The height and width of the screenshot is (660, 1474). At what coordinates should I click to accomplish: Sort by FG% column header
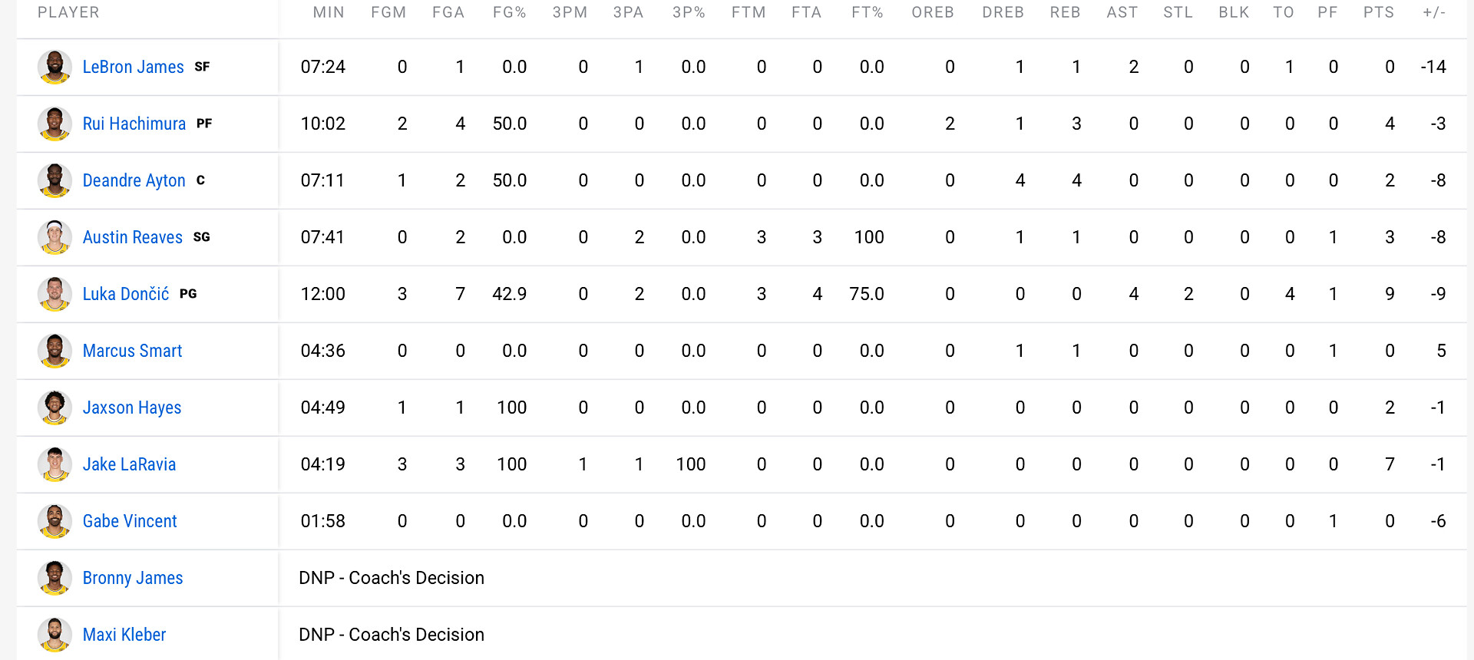(509, 12)
